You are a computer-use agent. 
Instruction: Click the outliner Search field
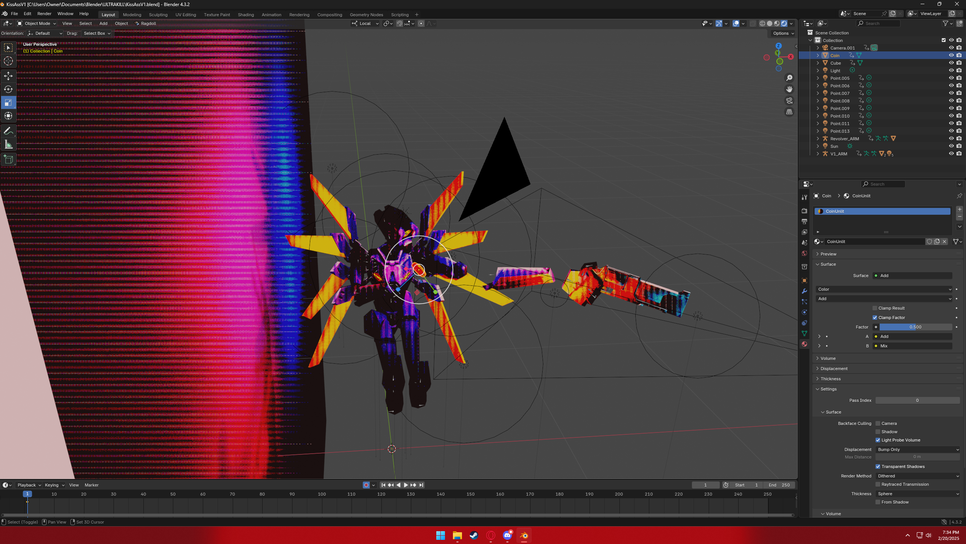[x=878, y=23]
